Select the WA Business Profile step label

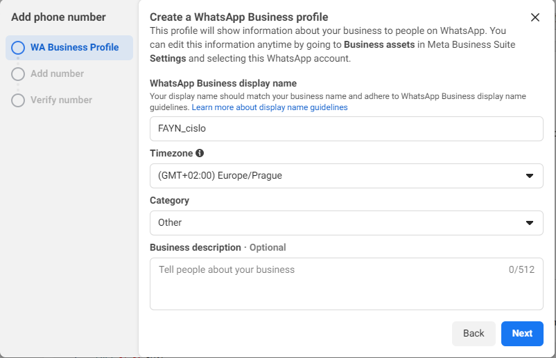click(74, 48)
